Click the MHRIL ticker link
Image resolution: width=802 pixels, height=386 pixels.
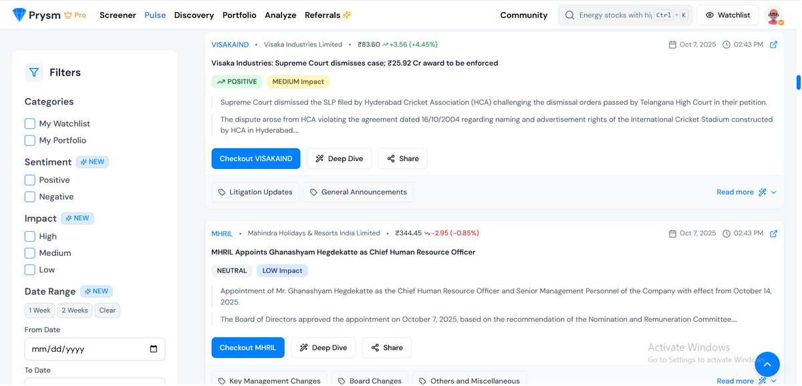coord(222,234)
